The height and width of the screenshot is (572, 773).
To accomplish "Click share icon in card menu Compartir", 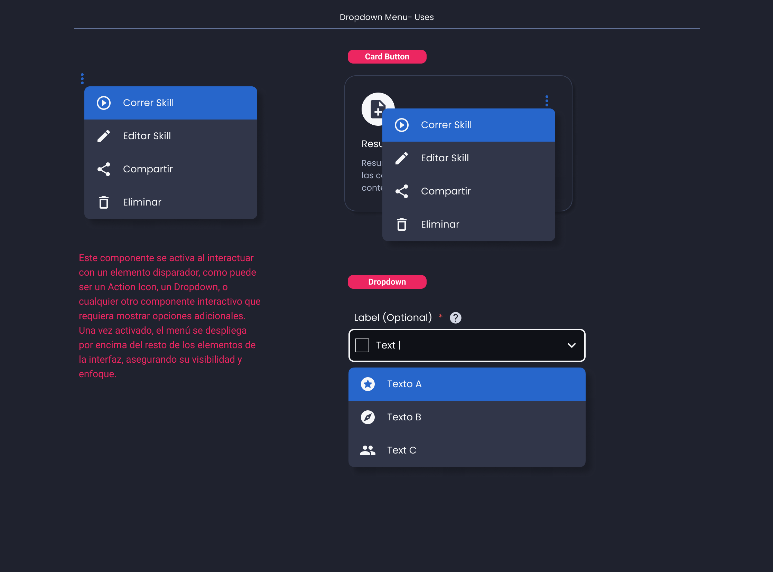I will click(402, 191).
